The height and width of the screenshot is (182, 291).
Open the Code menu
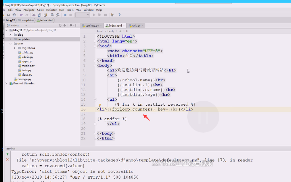(x=40, y=10)
